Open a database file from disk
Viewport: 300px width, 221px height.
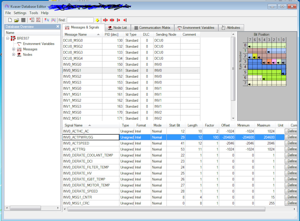click(17, 20)
